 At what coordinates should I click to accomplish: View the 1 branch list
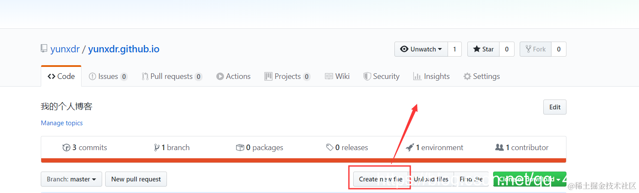172,148
